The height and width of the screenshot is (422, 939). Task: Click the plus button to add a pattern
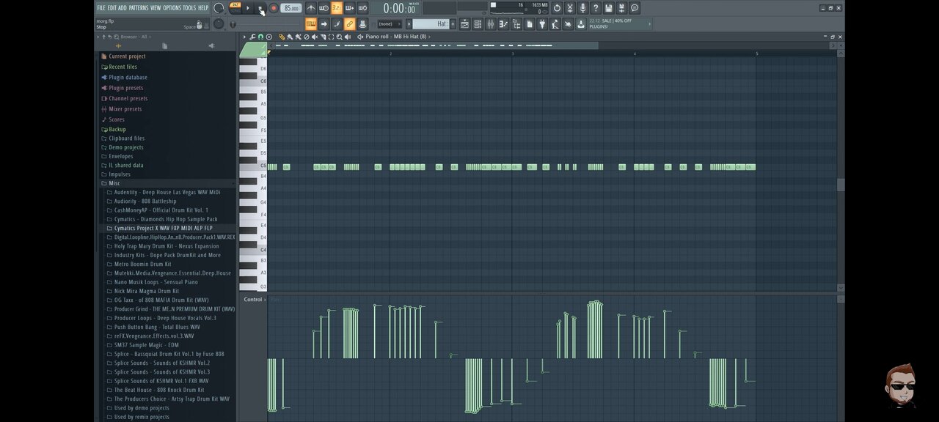coord(453,24)
